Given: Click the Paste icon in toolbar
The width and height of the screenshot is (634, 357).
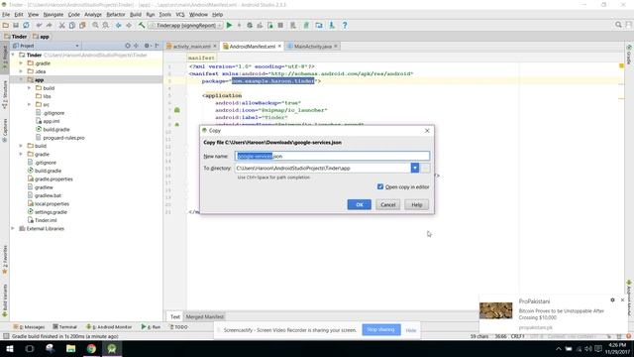Looking at the screenshot, I should pyautogui.click(x=82, y=25).
